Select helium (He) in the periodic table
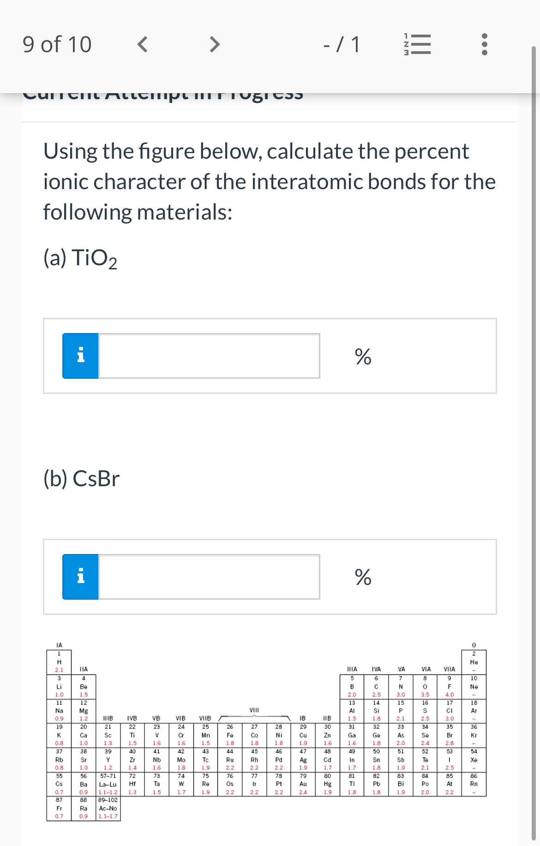Viewport: 540px width, 846px height. tap(474, 661)
